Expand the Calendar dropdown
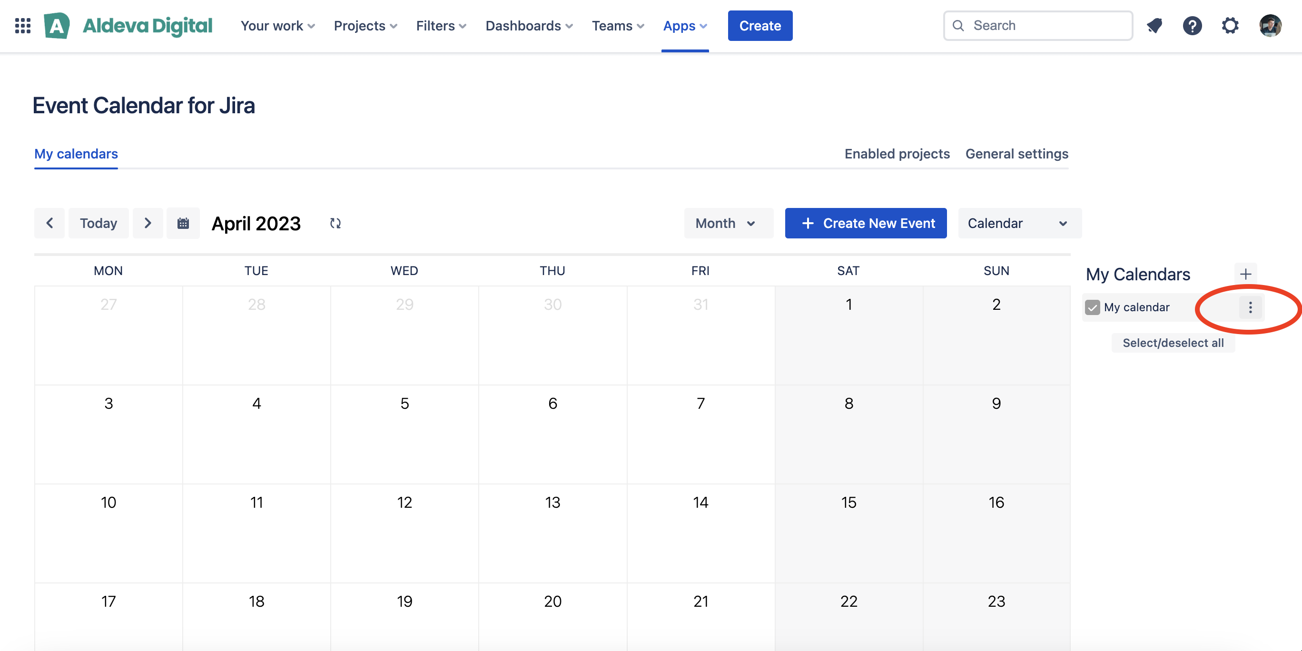 click(1019, 223)
